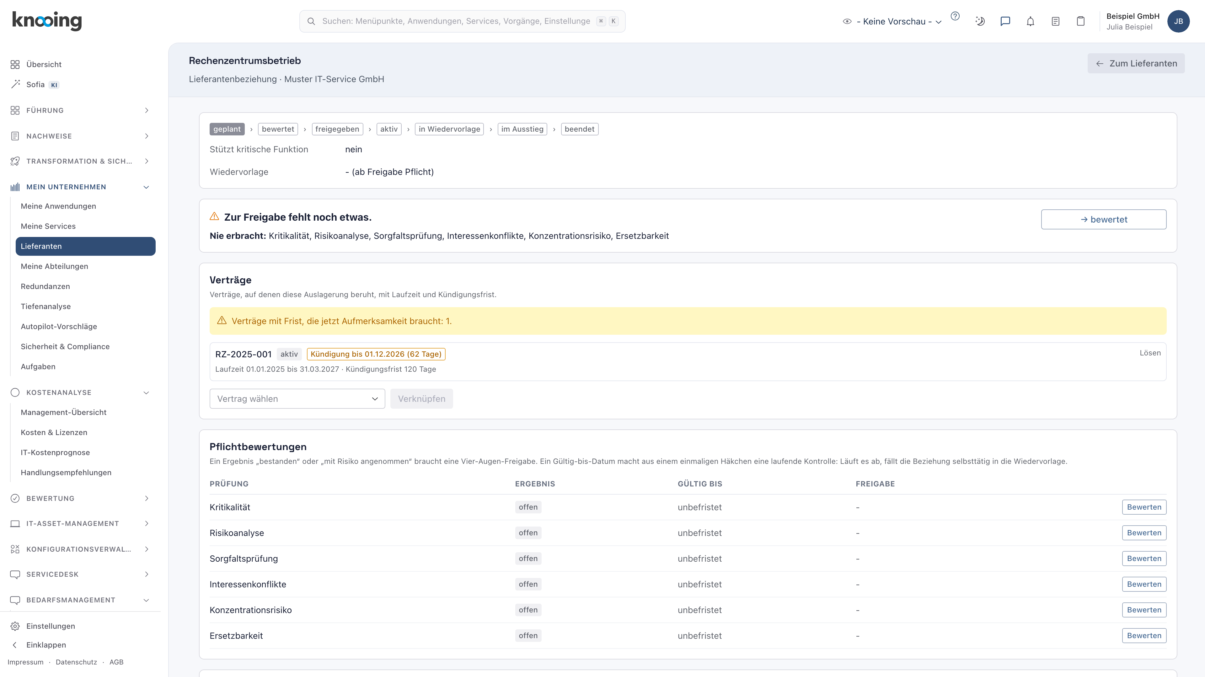The height and width of the screenshot is (677, 1205).
Task: Click the Kündigung bis 01.12.2026 badge
Action: click(376, 354)
